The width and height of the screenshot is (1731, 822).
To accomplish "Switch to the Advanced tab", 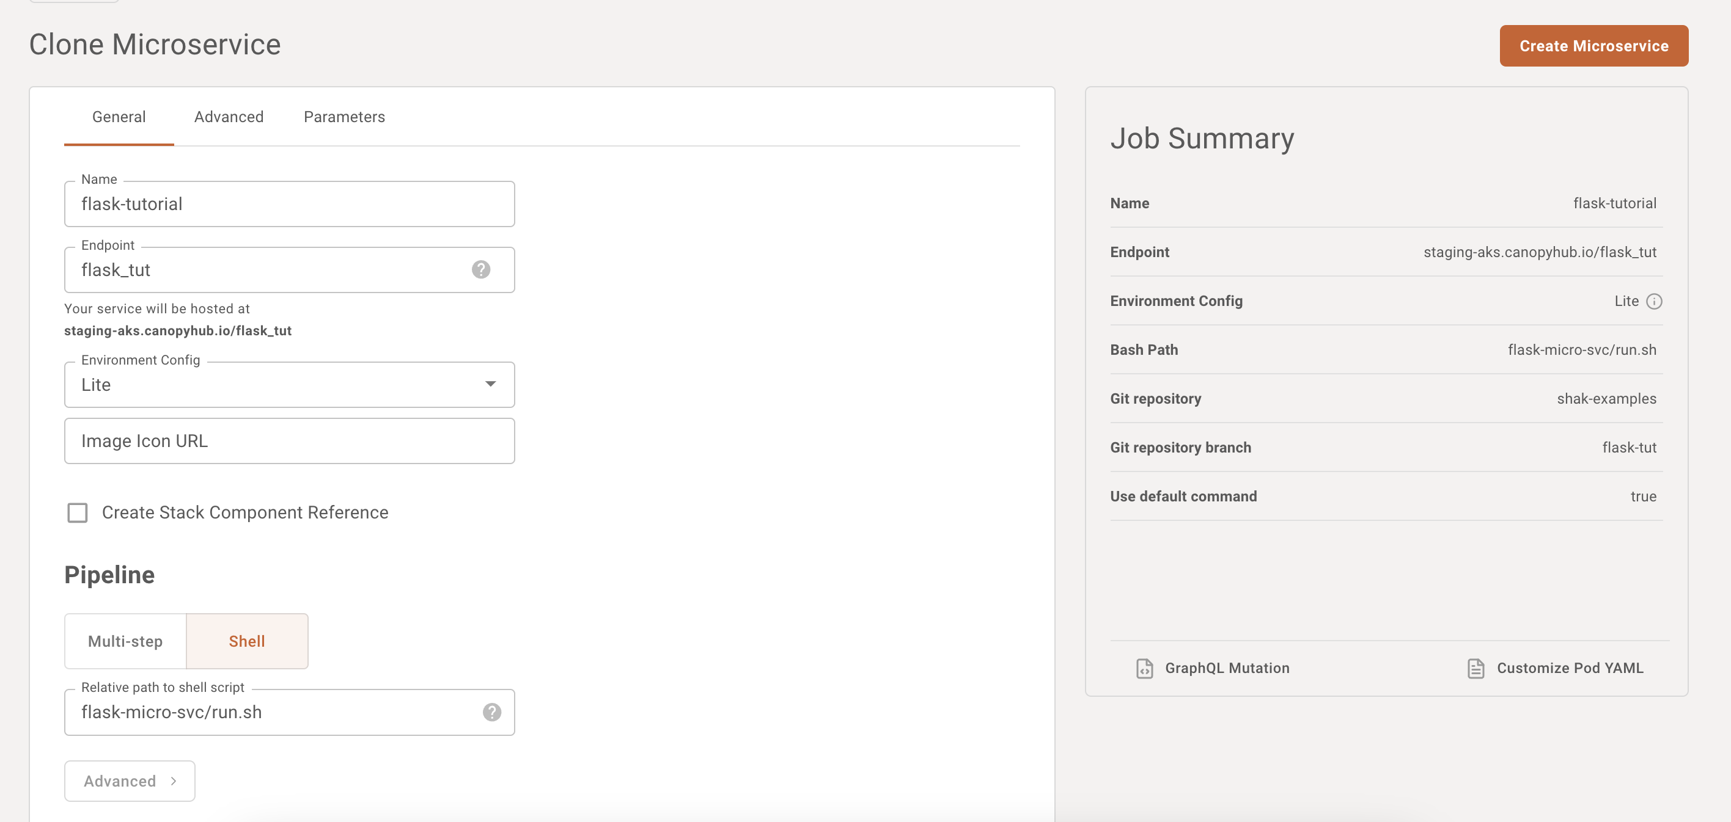I will 229,116.
